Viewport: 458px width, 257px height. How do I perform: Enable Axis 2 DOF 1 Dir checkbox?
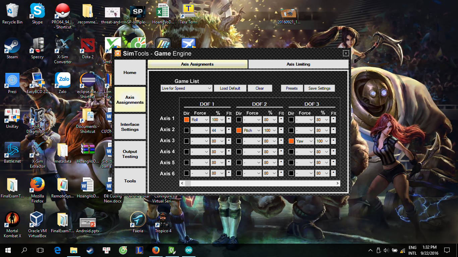pos(186,130)
